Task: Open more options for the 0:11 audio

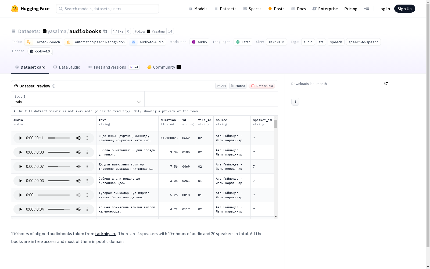Action: tap(87, 138)
